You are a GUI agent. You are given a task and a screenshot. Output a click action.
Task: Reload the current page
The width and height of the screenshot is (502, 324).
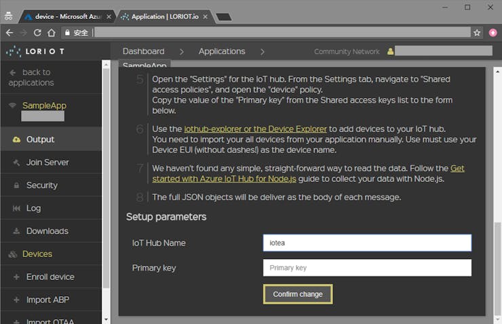pos(37,32)
